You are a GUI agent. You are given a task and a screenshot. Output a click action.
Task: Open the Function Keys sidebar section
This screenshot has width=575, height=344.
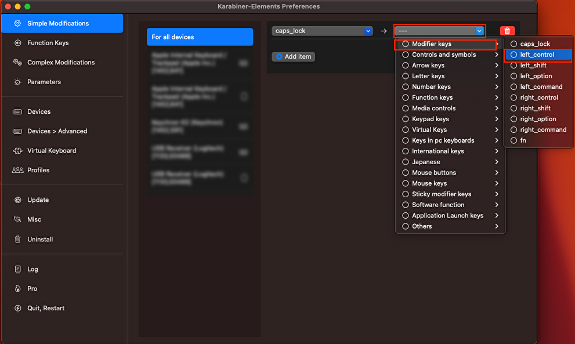(x=62, y=43)
